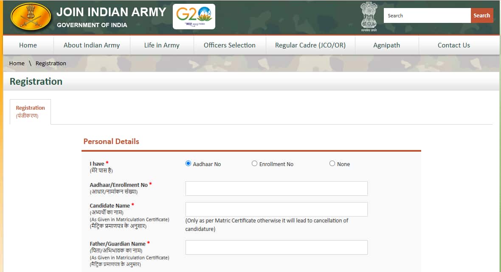501x272 pixels.
Task: Click the orange Search button
Action: [482, 15]
